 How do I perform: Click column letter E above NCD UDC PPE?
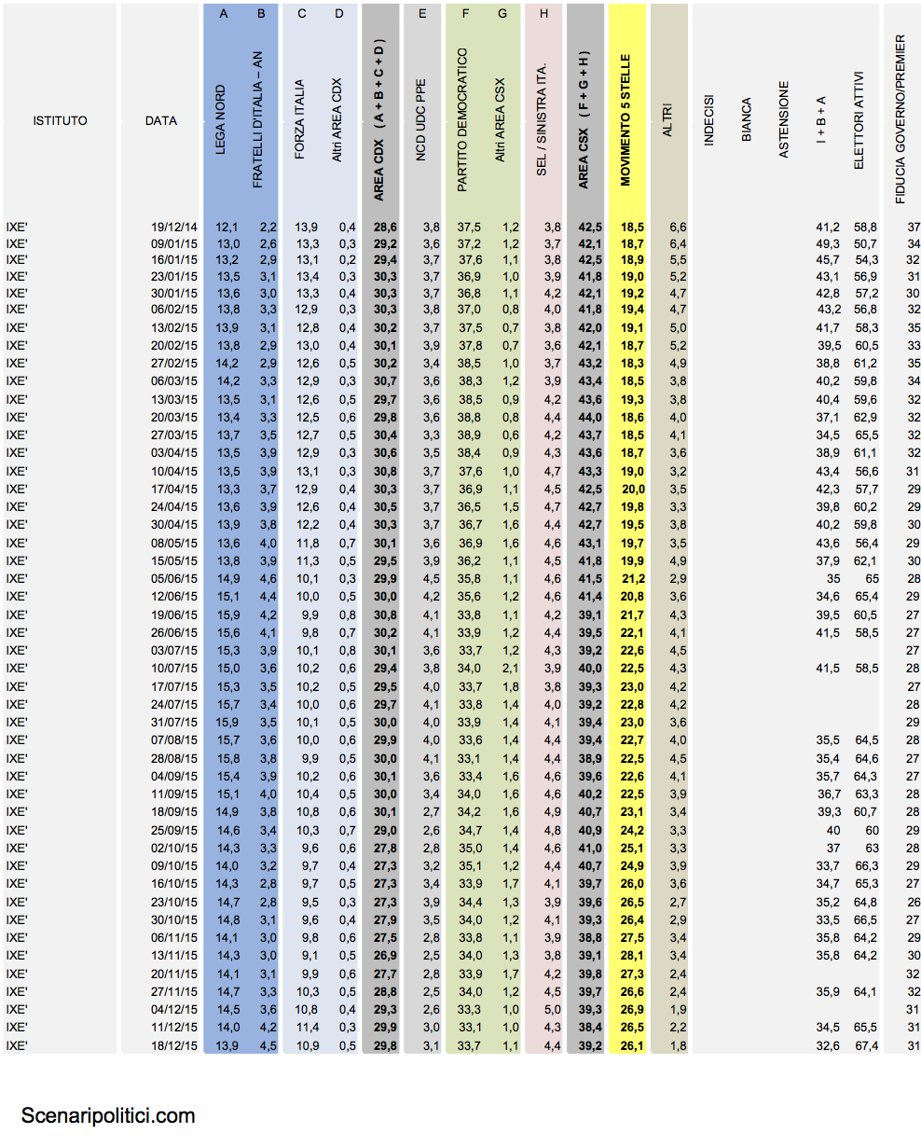coord(422,14)
